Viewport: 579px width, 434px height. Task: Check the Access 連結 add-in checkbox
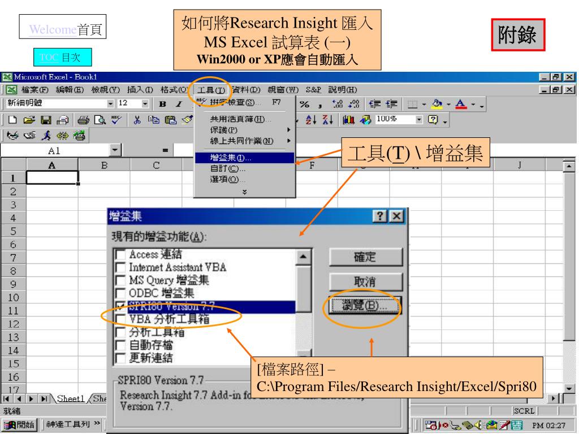click(x=120, y=254)
